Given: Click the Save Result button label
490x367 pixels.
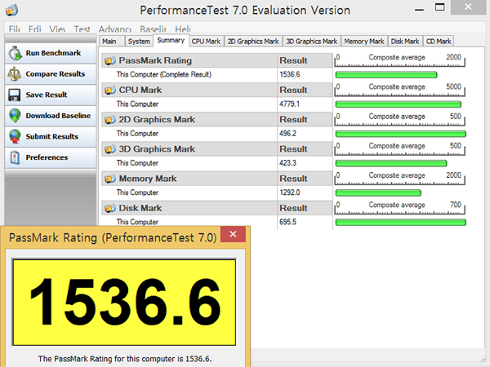Looking at the screenshot, I should 47,95.
